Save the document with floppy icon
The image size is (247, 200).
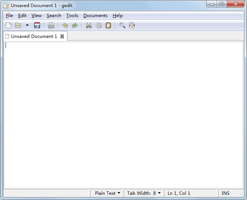pyautogui.click(x=37, y=26)
